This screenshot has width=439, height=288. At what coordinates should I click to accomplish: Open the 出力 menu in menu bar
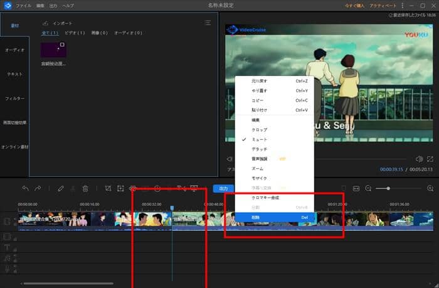click(53, 6)
